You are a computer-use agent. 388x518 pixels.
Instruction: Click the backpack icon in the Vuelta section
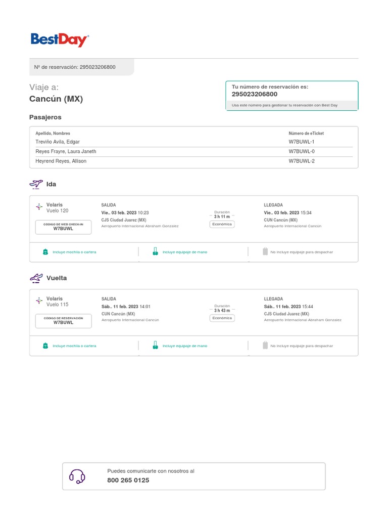45,346
